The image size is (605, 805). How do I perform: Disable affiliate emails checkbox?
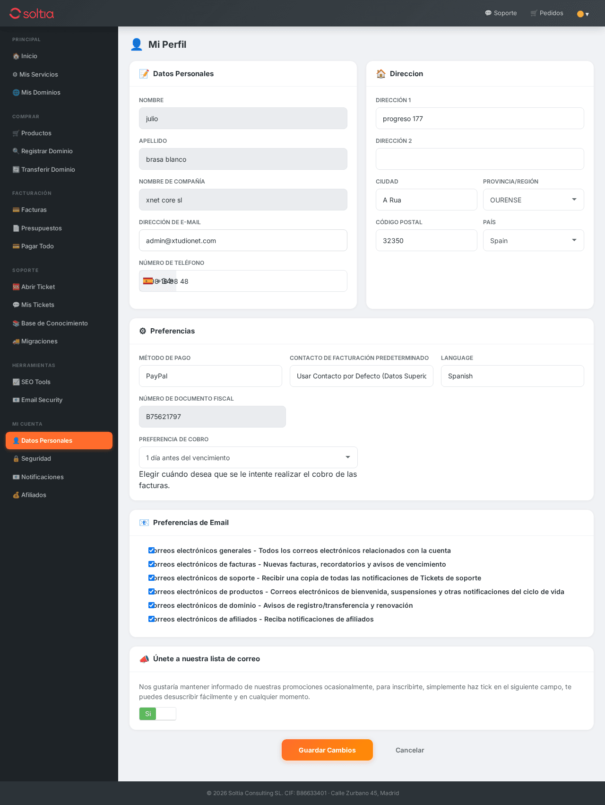pyautogui.click(x=151, y=619)
